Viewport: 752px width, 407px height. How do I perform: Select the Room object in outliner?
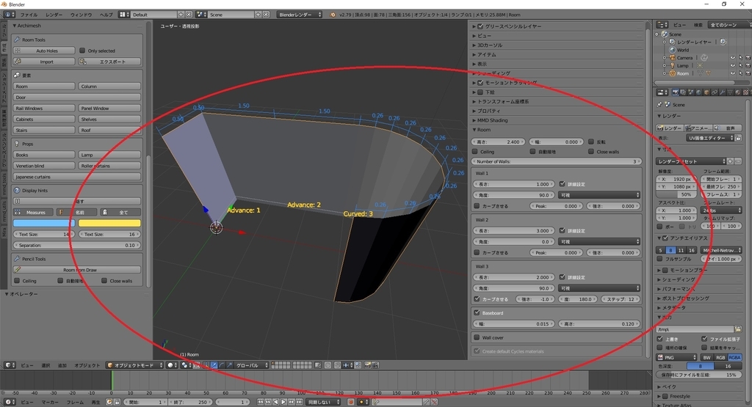pyautogui.click(x=683, y=74)
